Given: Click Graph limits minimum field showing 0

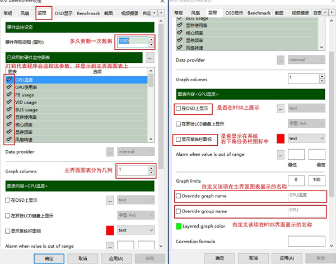Looking at the screenshot, I should click(296, 180).
